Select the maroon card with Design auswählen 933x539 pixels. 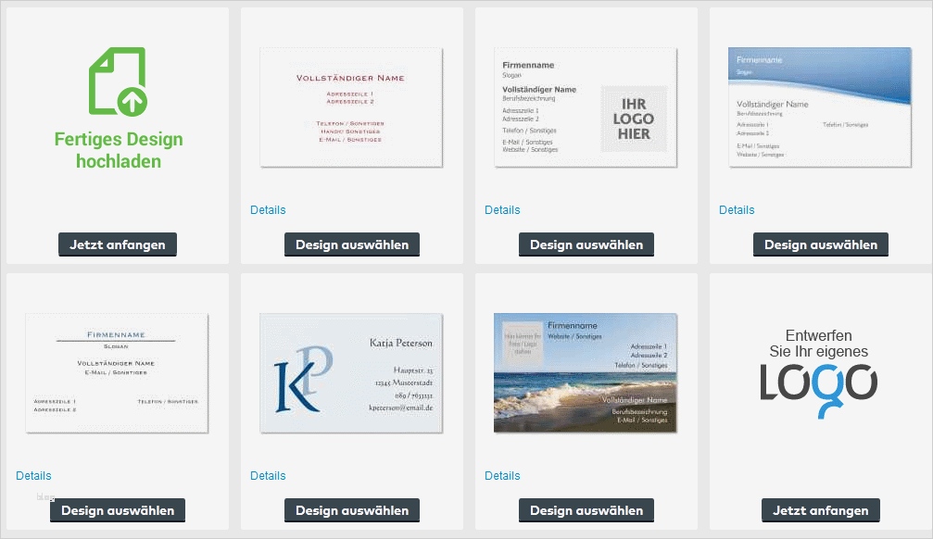coord(351,244)
